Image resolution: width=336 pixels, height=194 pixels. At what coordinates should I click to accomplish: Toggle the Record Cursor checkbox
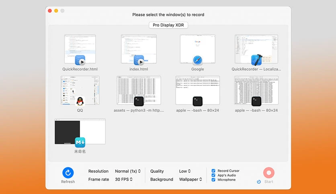(x=213, y=171)
